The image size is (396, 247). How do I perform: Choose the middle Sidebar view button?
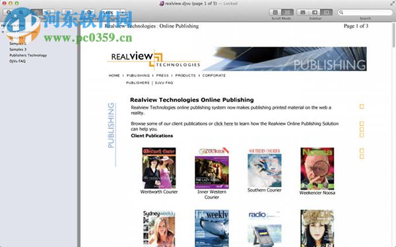[314, 12]
